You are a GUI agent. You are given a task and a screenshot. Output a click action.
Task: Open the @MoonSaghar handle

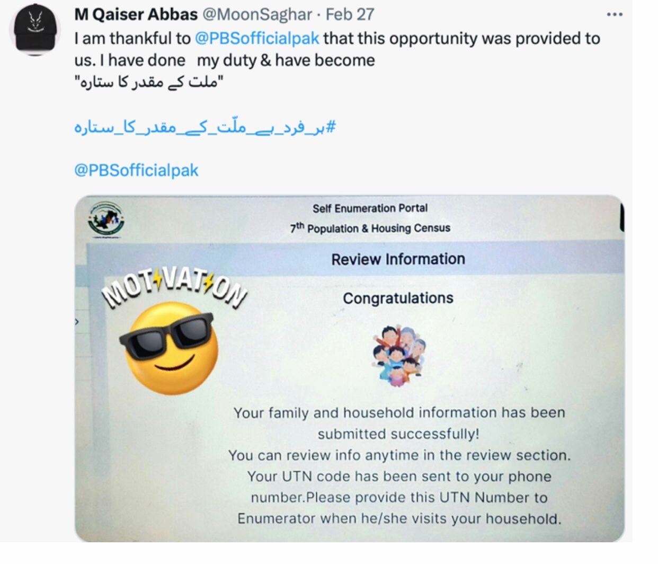(257, 14)
